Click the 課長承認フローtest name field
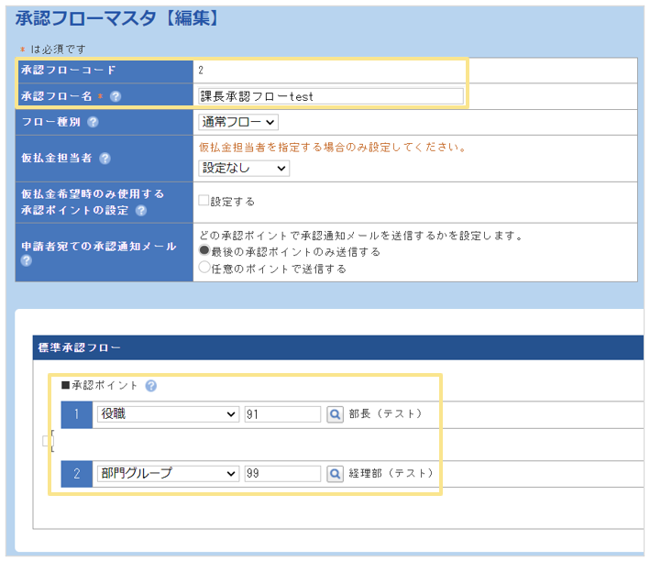 [x=330, y=96]
